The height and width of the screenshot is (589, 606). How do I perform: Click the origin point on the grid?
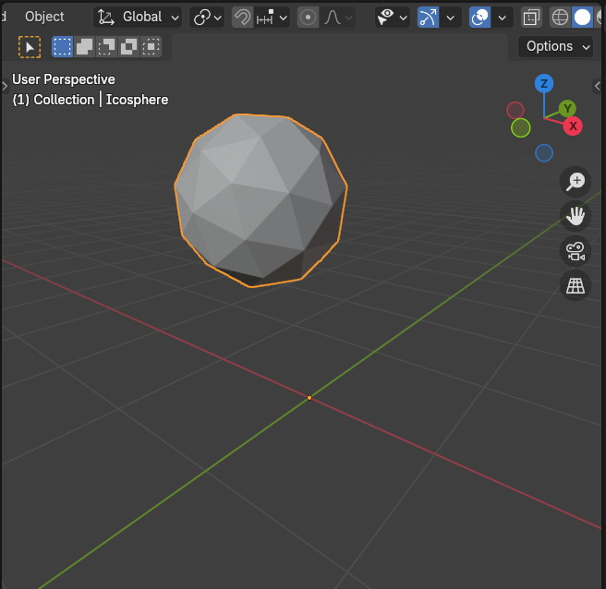309,397
